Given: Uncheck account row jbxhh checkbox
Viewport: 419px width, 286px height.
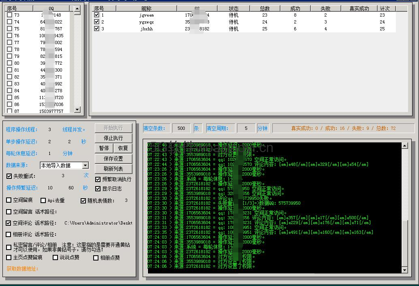Looking at the screenshot, I should pos(97,29).
